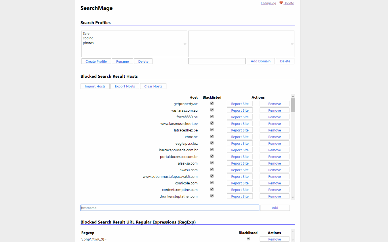Select the coding profile
The image size is (388, 242).
(x=88, y=38)
